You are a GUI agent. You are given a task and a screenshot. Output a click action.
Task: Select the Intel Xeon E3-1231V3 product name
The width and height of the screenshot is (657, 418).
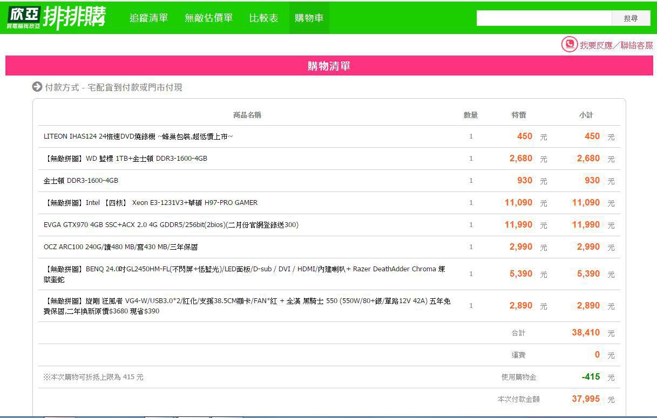tap(151, 203)
